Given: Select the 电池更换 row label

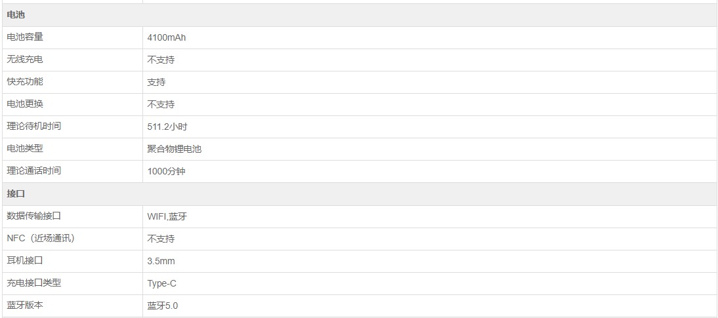Looking at the screenshot, I should [25, 104].
